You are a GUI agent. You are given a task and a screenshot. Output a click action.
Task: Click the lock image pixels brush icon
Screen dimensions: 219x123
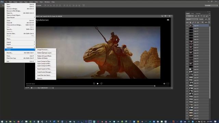[193, 23]
